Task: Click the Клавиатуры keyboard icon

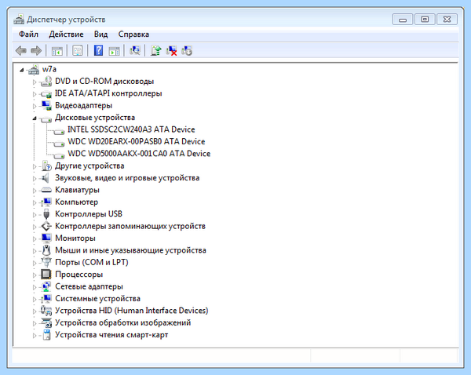Action: click(x=46, y=190)
